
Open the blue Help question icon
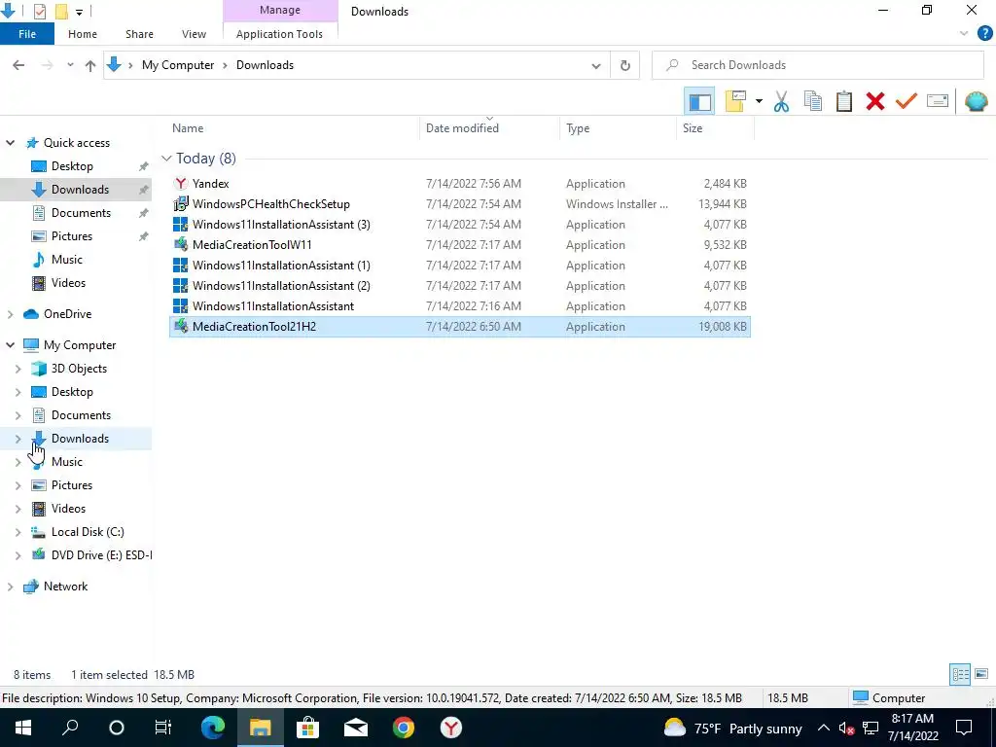(x=984, y=34)
